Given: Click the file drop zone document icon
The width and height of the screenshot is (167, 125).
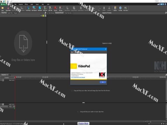Looking at the screenshot, I should pyautogui.click(x=23, y=43).
